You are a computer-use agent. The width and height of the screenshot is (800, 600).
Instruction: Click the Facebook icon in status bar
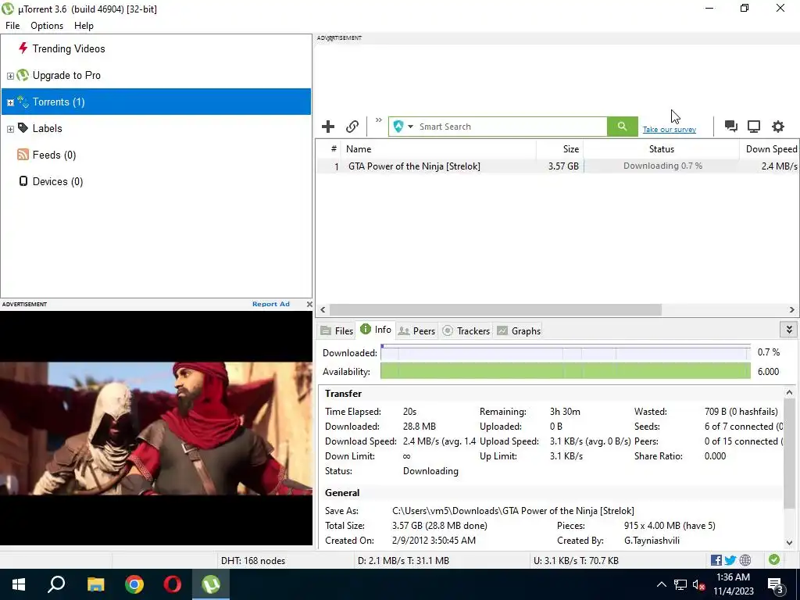click(716, 560)
